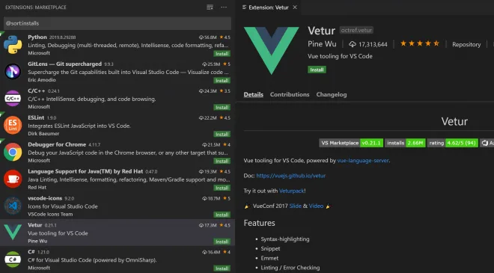Screen dimensions: 494x273
Task: Click the ESLint extension icon
Action: [x=13, y=125]
